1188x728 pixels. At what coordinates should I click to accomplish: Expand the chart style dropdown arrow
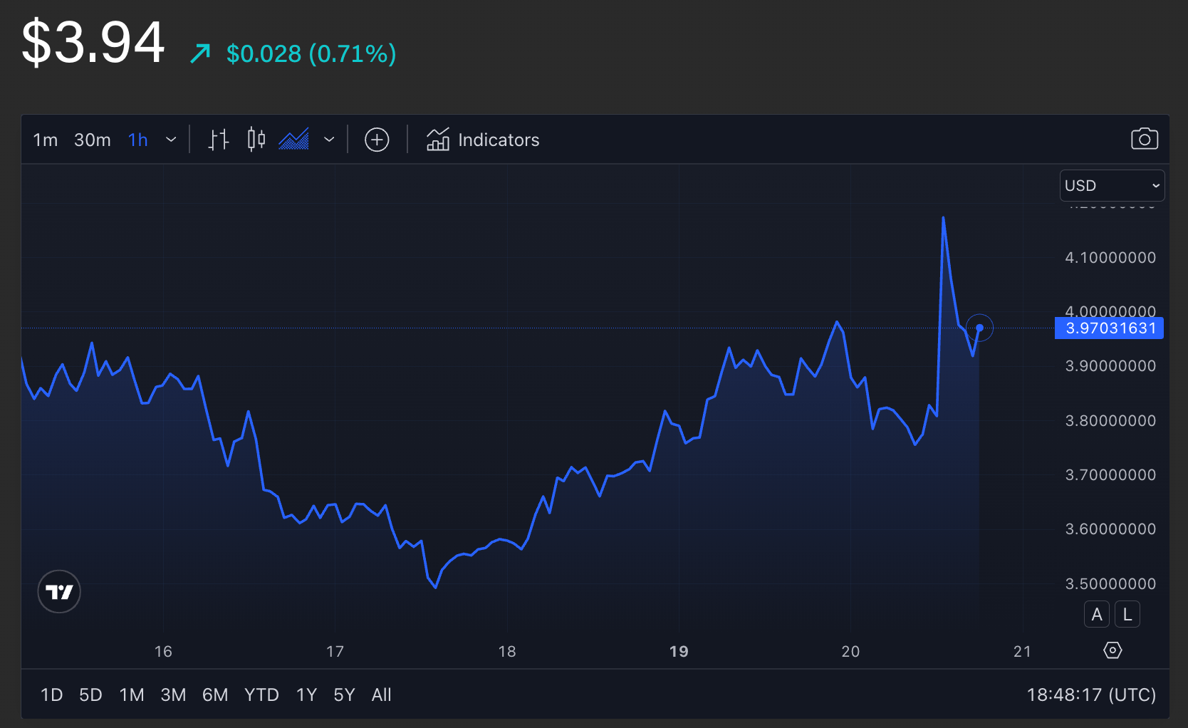329,140
